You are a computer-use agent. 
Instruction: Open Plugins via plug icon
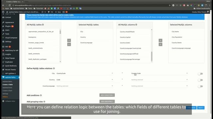tap(3, 26)
